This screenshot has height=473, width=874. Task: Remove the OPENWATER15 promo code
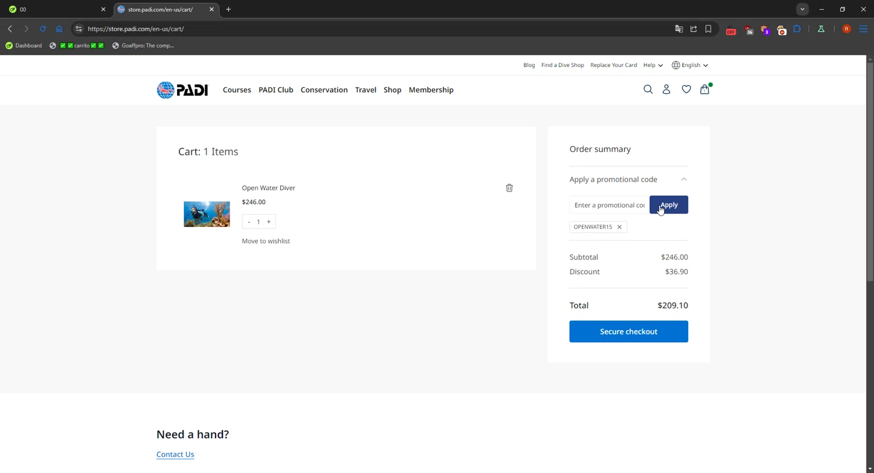tap(619, 227)
